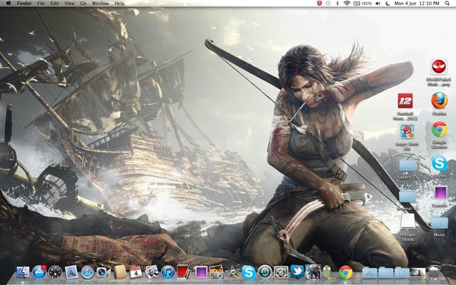The image size is (456, 285).
Task: Open FaceTime camera icon in the Dock
Action: [103, 272]
